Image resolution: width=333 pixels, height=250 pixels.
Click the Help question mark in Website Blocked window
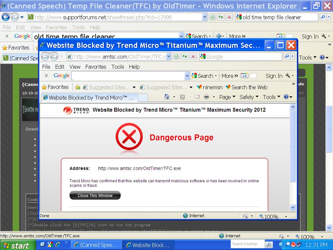[286, 97]
